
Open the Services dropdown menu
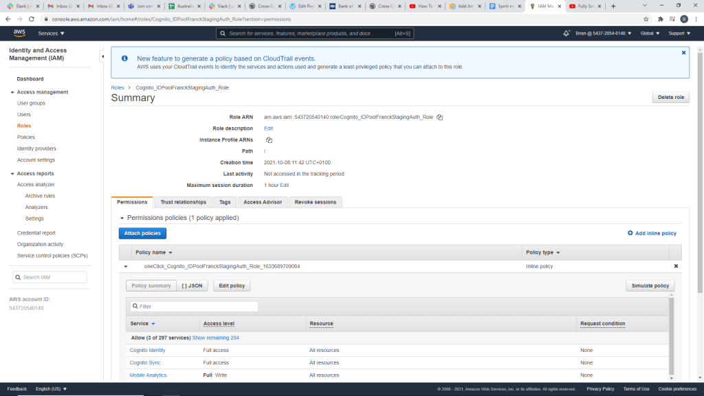click(51, 33)
